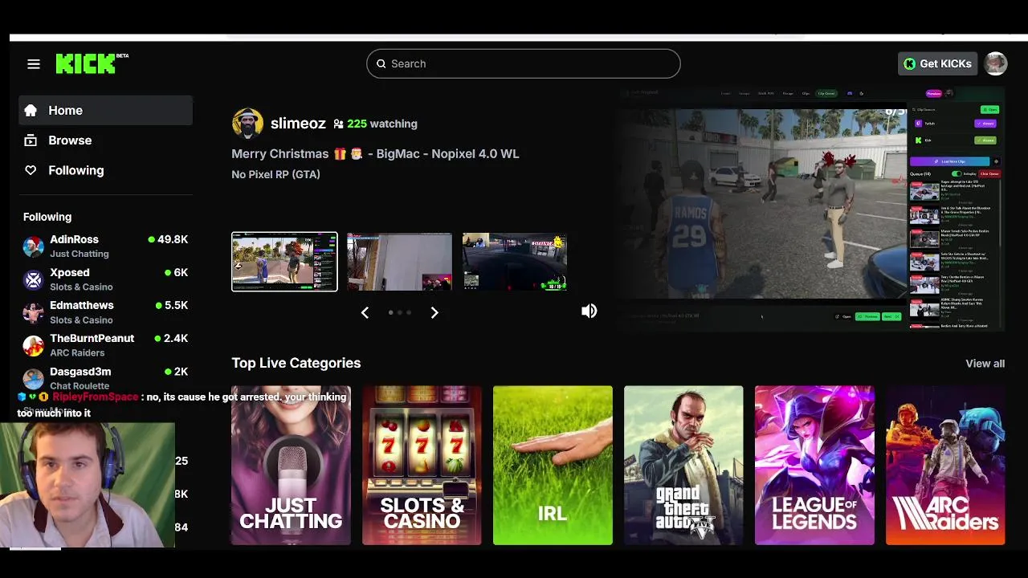Open Xposed channel from Following list
The height and width of the screenshot is (578, 1028).
coord(106,279)
